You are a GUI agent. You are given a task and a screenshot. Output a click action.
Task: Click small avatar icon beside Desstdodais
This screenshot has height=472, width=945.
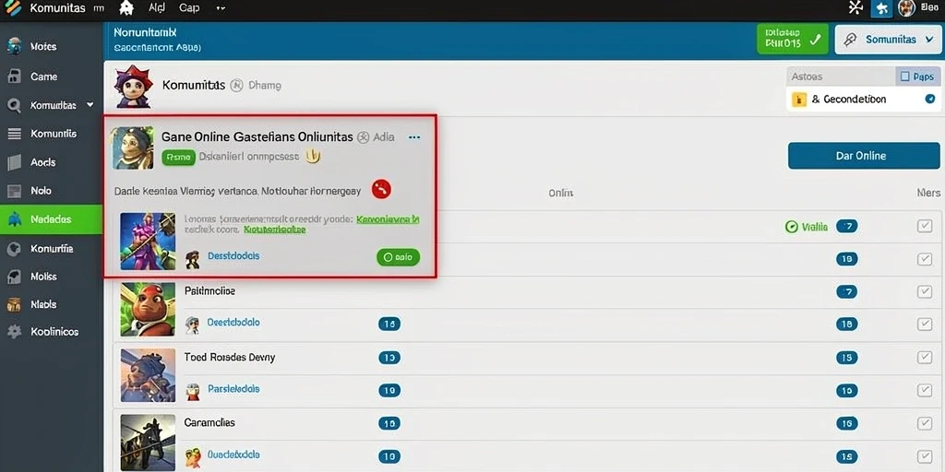coord(192,259)
